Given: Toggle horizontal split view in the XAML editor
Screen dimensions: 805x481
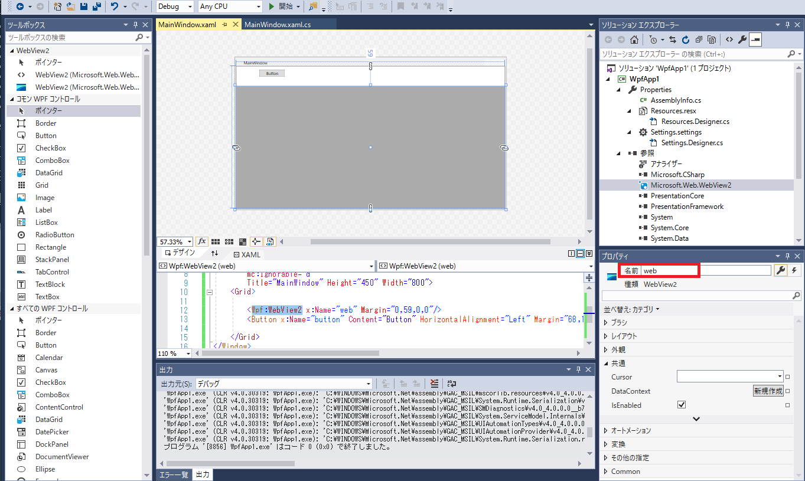Looking at the screenshot, I should pyautogui.click(x=579, y=253).
